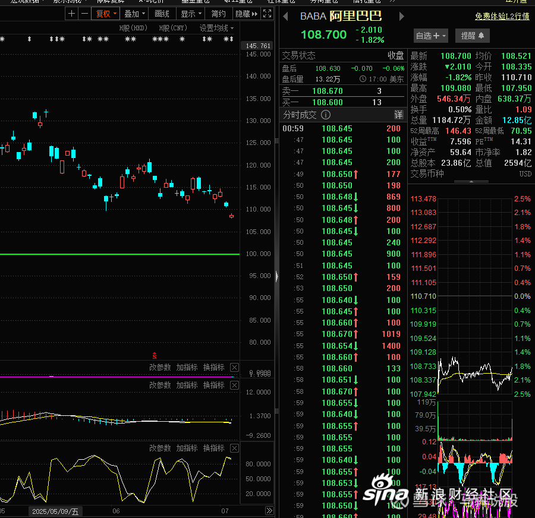Select the 买一 108.600 bid row

[343, 102]
